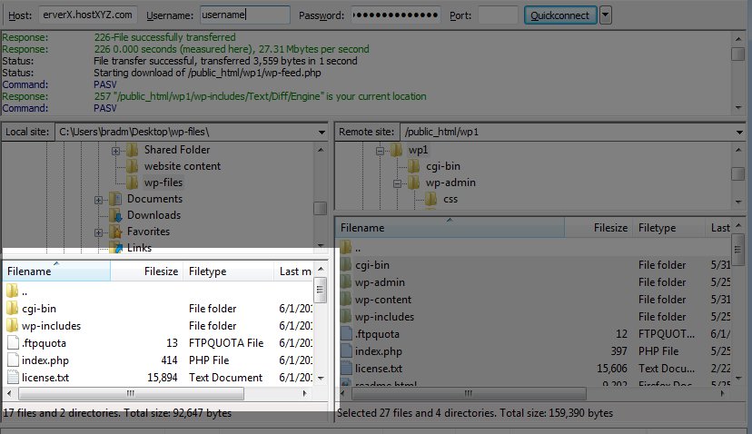Select css folder in remote tree
Screen dimensions: 752x434
tap(450, 199)
